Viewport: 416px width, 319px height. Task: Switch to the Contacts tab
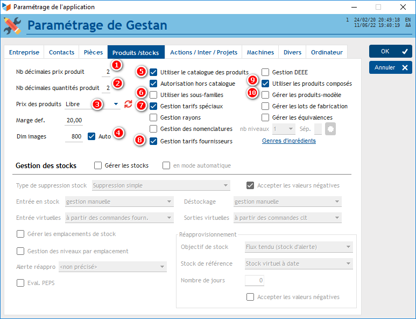click(61, 52)
